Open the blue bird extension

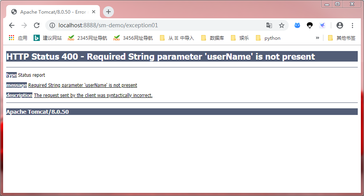(322, 25)
